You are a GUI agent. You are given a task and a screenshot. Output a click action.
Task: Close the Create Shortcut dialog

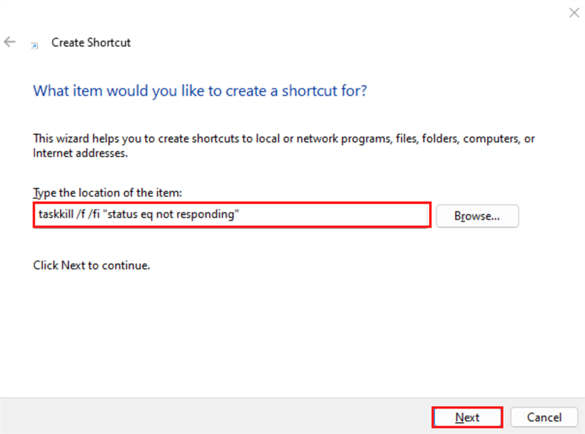tap(573, 12)
